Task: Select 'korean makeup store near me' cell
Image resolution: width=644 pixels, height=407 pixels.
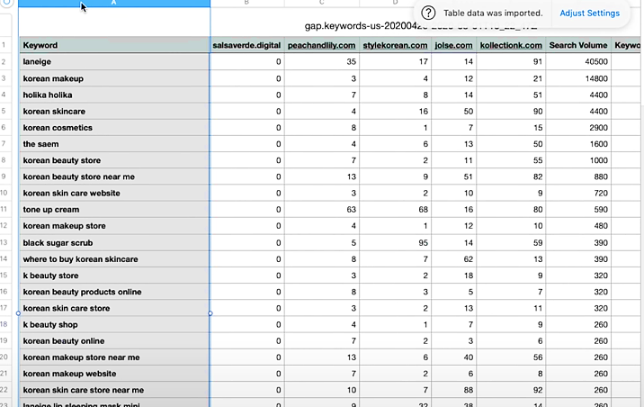Action: click(114, 357)
